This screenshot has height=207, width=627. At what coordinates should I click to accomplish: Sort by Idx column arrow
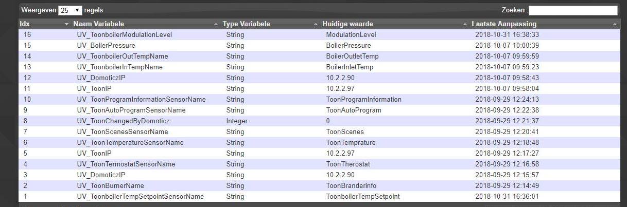[x=66, y=24]
